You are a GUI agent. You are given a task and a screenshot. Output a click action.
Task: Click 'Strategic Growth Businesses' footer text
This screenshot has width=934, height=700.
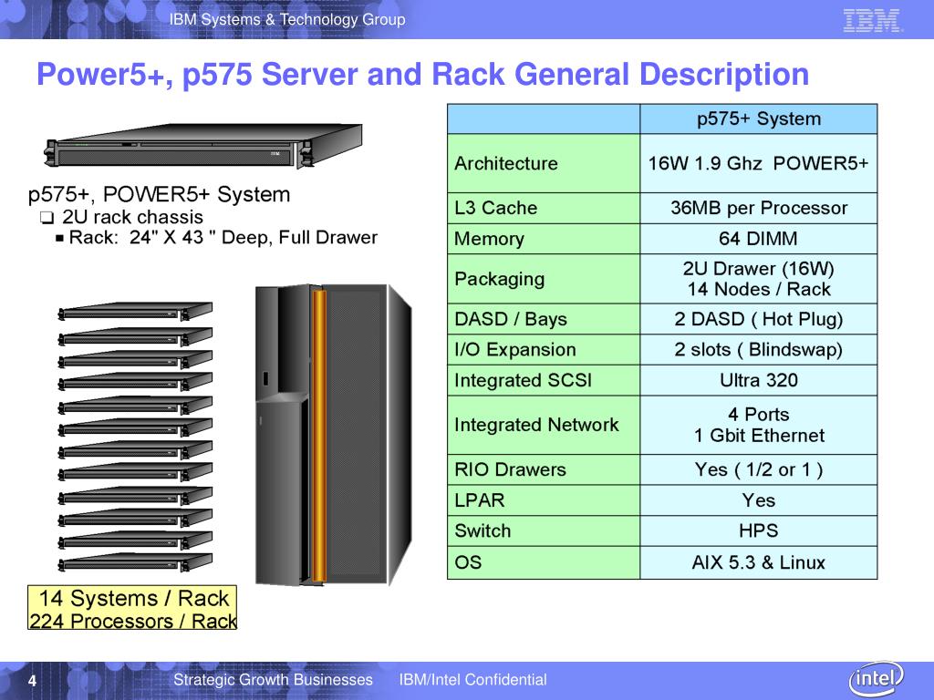click(273, 680)
